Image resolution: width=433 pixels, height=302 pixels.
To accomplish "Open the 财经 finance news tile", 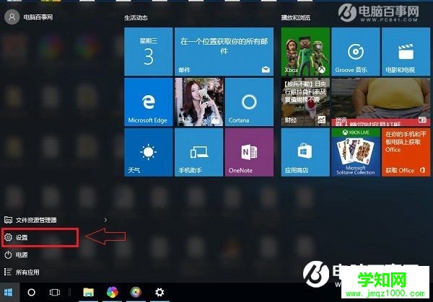I will click(x=305, y=102).
